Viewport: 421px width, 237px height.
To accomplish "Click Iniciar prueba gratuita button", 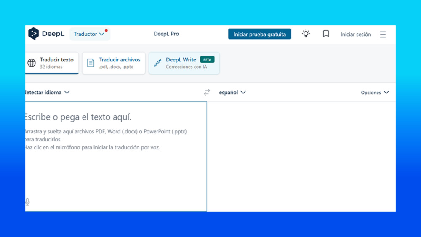I will tap(260, 34).
